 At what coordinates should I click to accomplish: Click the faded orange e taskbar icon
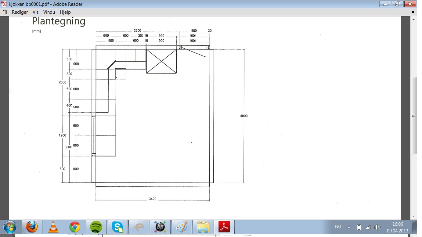point(139,227)
